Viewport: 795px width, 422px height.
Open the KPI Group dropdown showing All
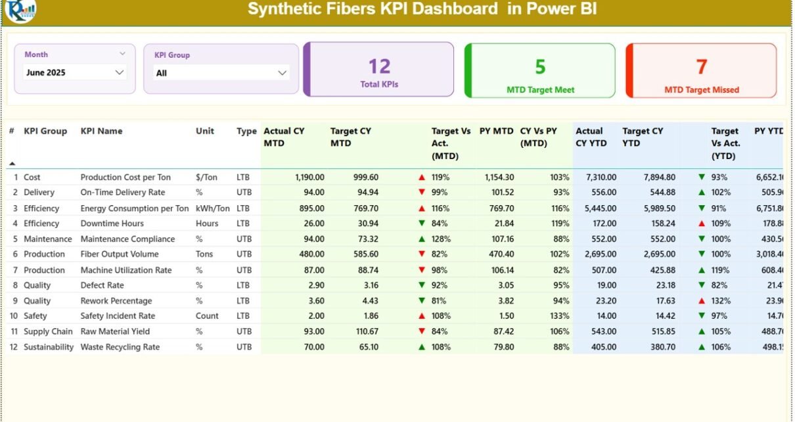click(x=221, y=73)
